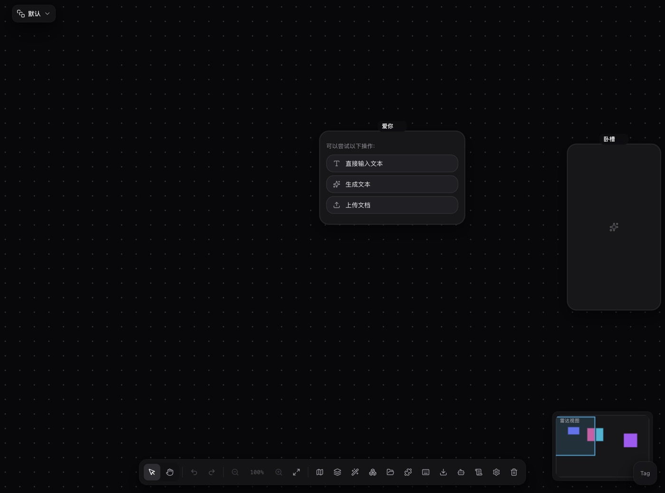
Task: Fit the canvas with the expand arrows icon
Action: tap(296, 472)
